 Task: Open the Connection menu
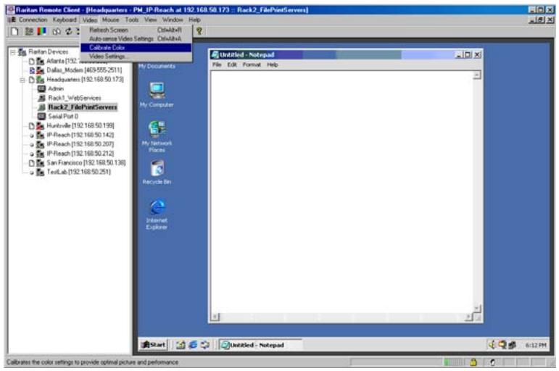click(x=33, y=20)
